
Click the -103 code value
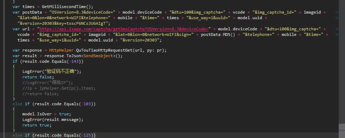point(86,104)
